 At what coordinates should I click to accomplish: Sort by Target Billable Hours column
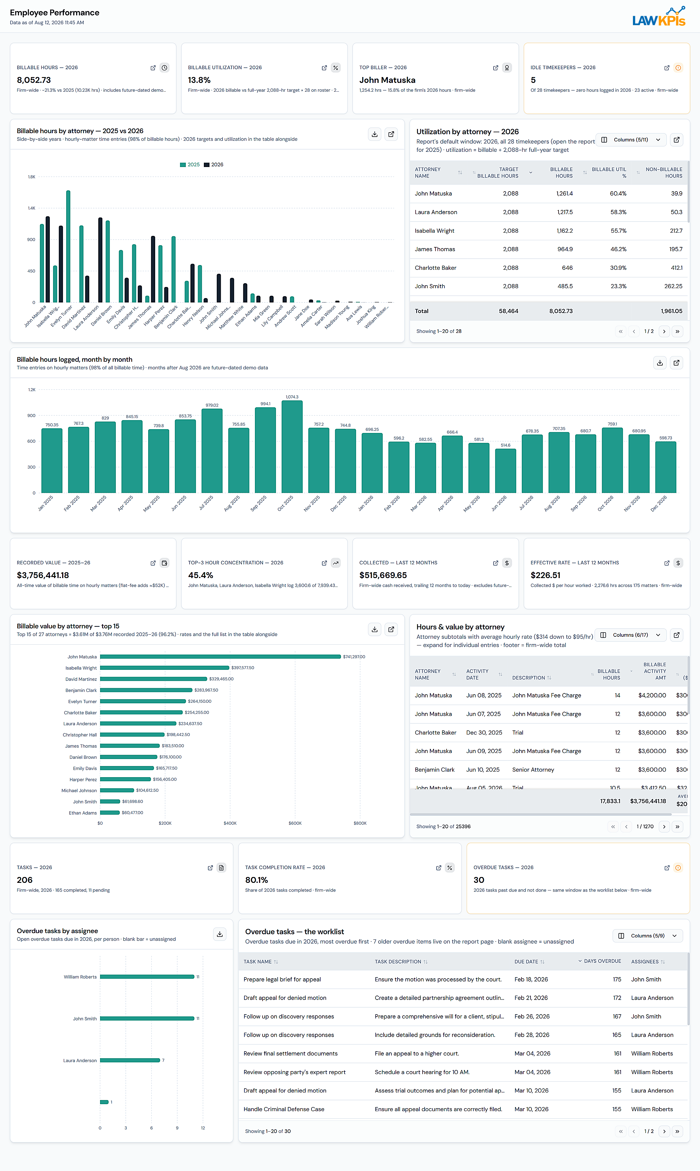[x=496, y=173]
